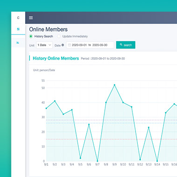177x177 pixels.
Task: Click the Date info tooltip icon
Action: click(63, 45)
